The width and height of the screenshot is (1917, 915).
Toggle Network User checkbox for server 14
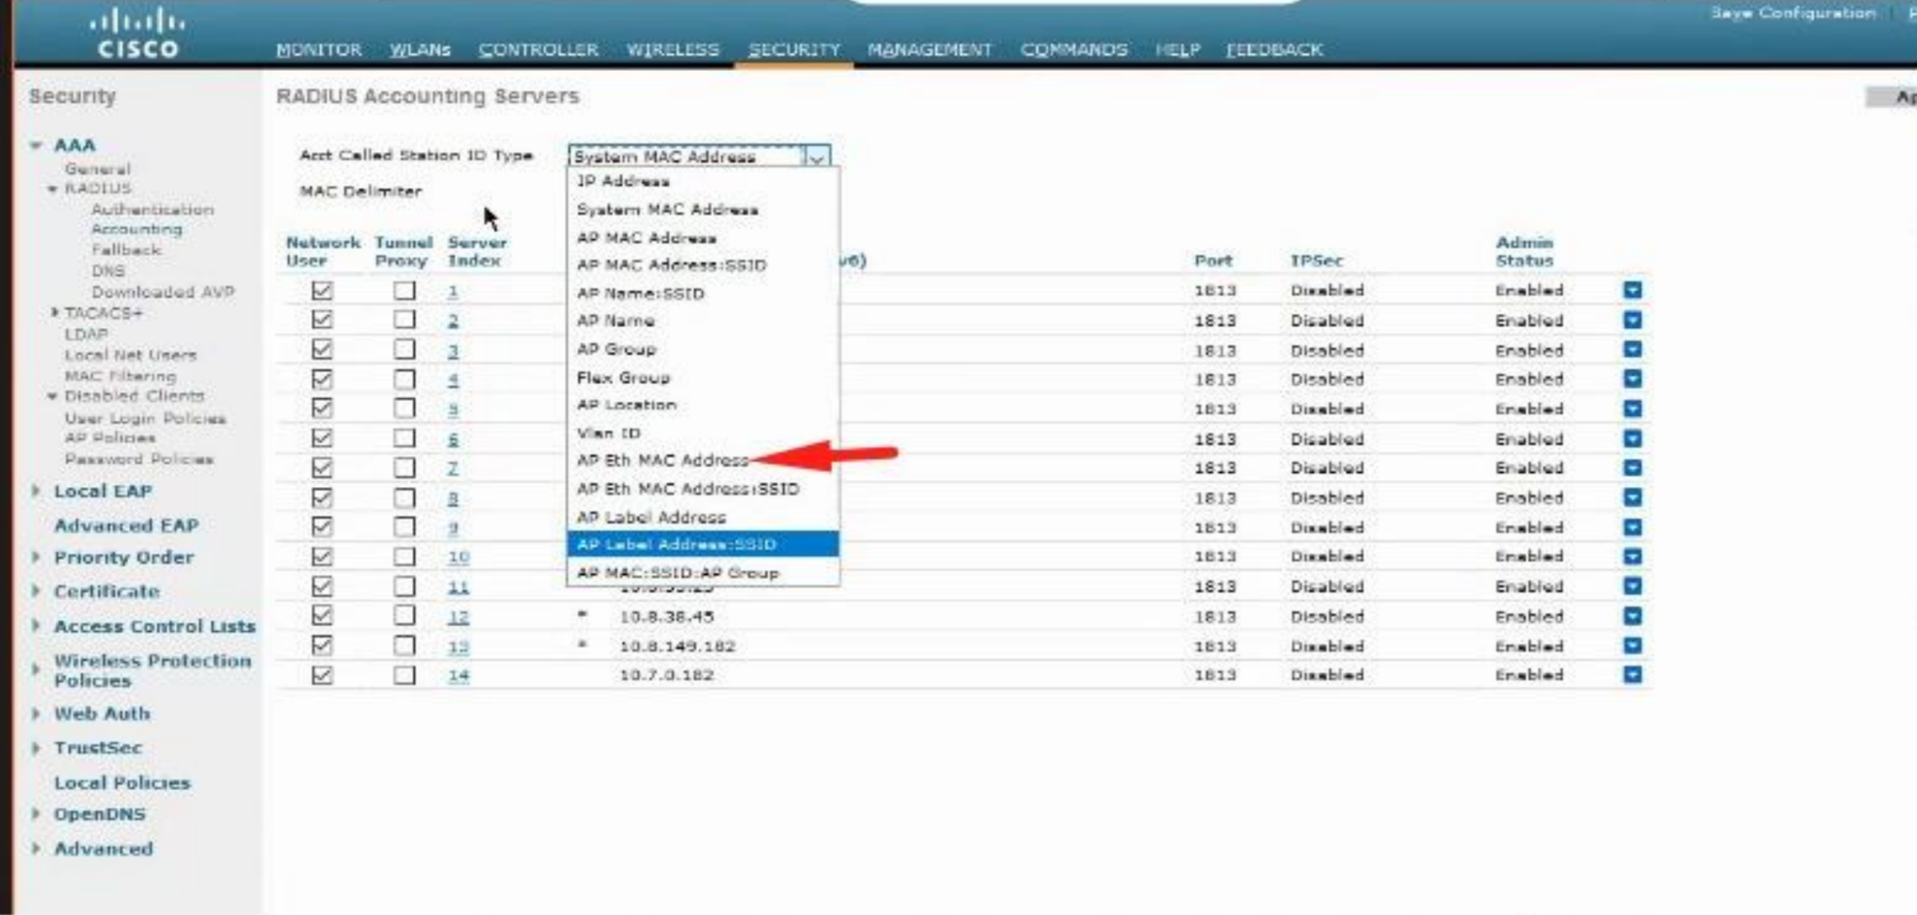click(x=322, y=675)
